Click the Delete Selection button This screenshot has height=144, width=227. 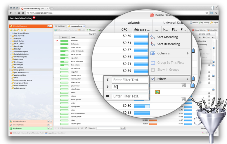pos(199,30)
